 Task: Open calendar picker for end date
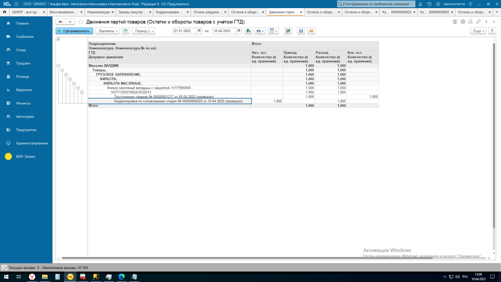239,31
